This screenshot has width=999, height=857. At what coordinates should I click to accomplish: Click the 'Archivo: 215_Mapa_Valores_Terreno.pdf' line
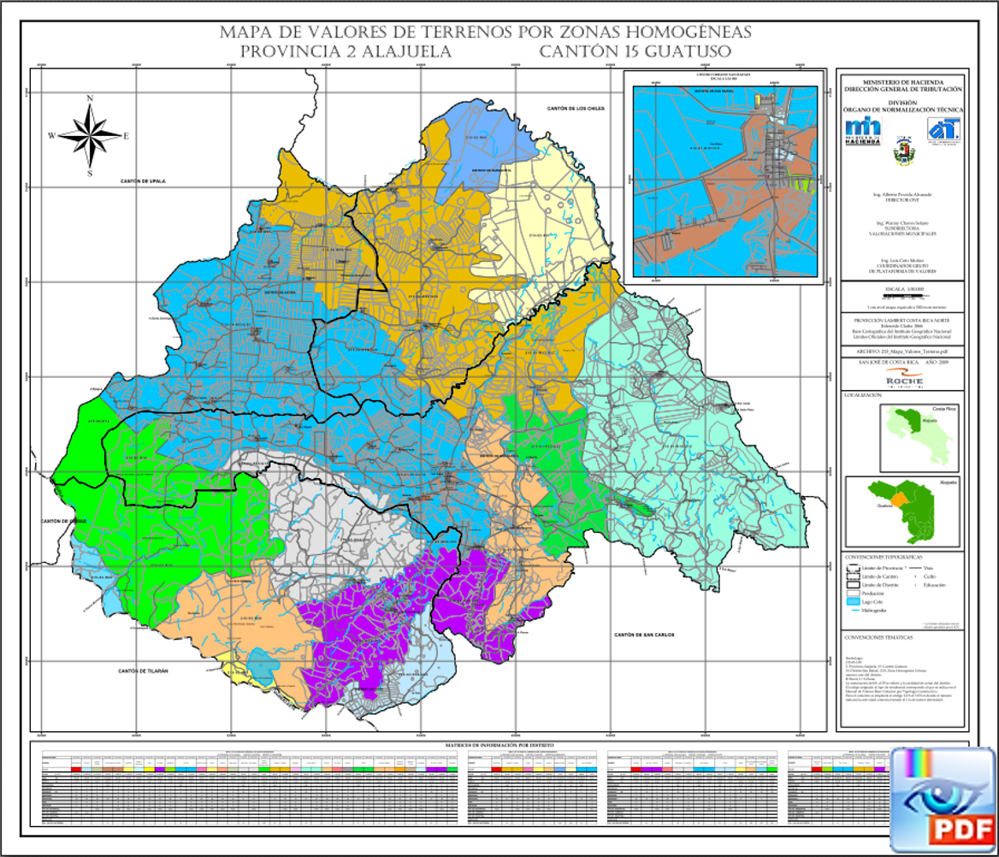coord(902,351)
